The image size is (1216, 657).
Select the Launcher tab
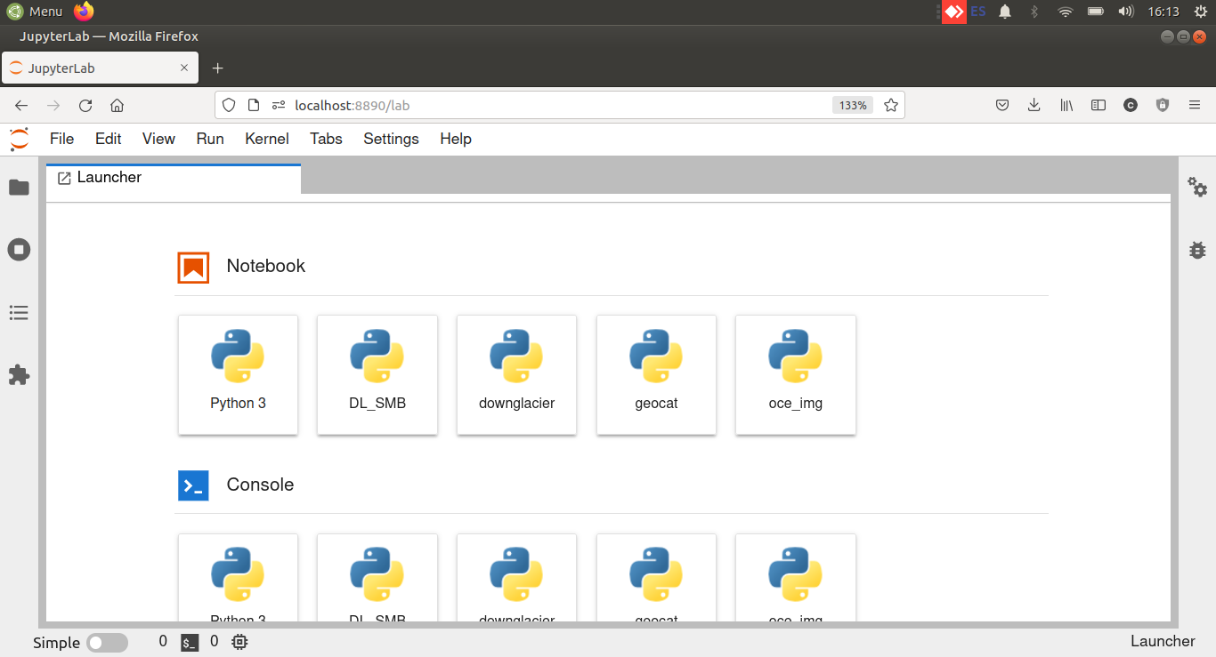(x=174, y=178)
